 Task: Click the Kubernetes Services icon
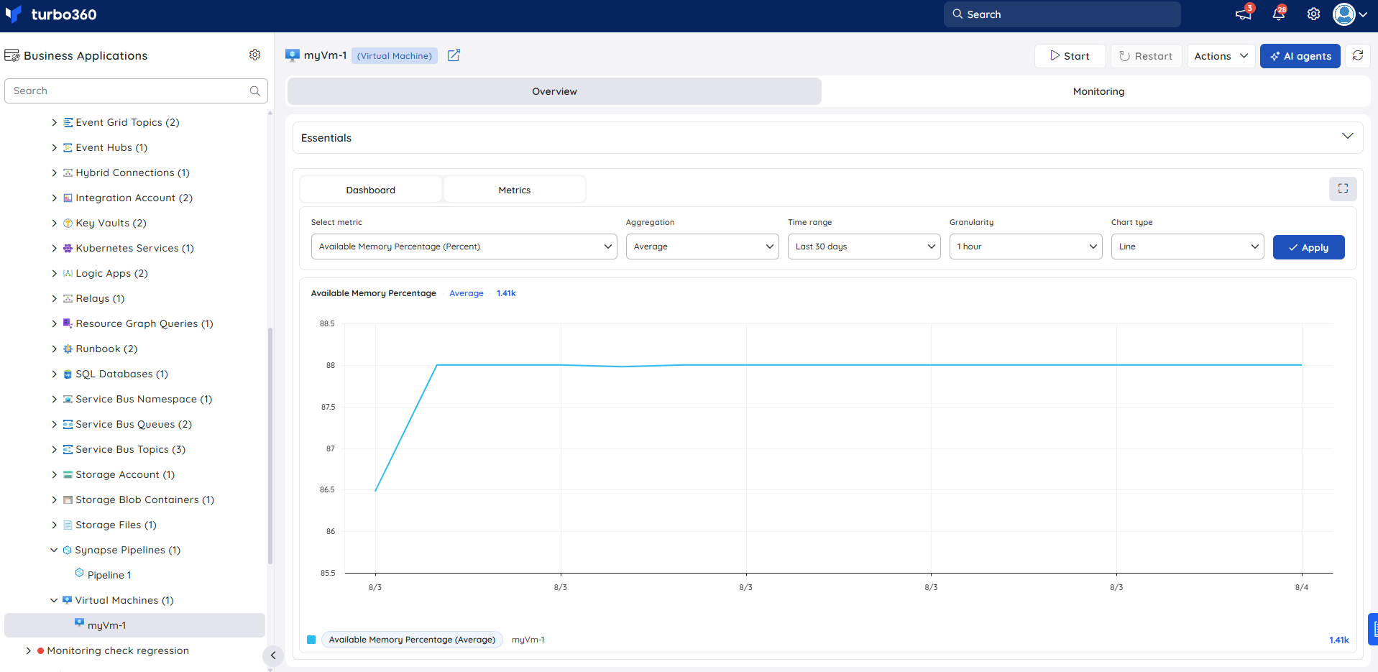pyautogui.click(x=68, y=249)
